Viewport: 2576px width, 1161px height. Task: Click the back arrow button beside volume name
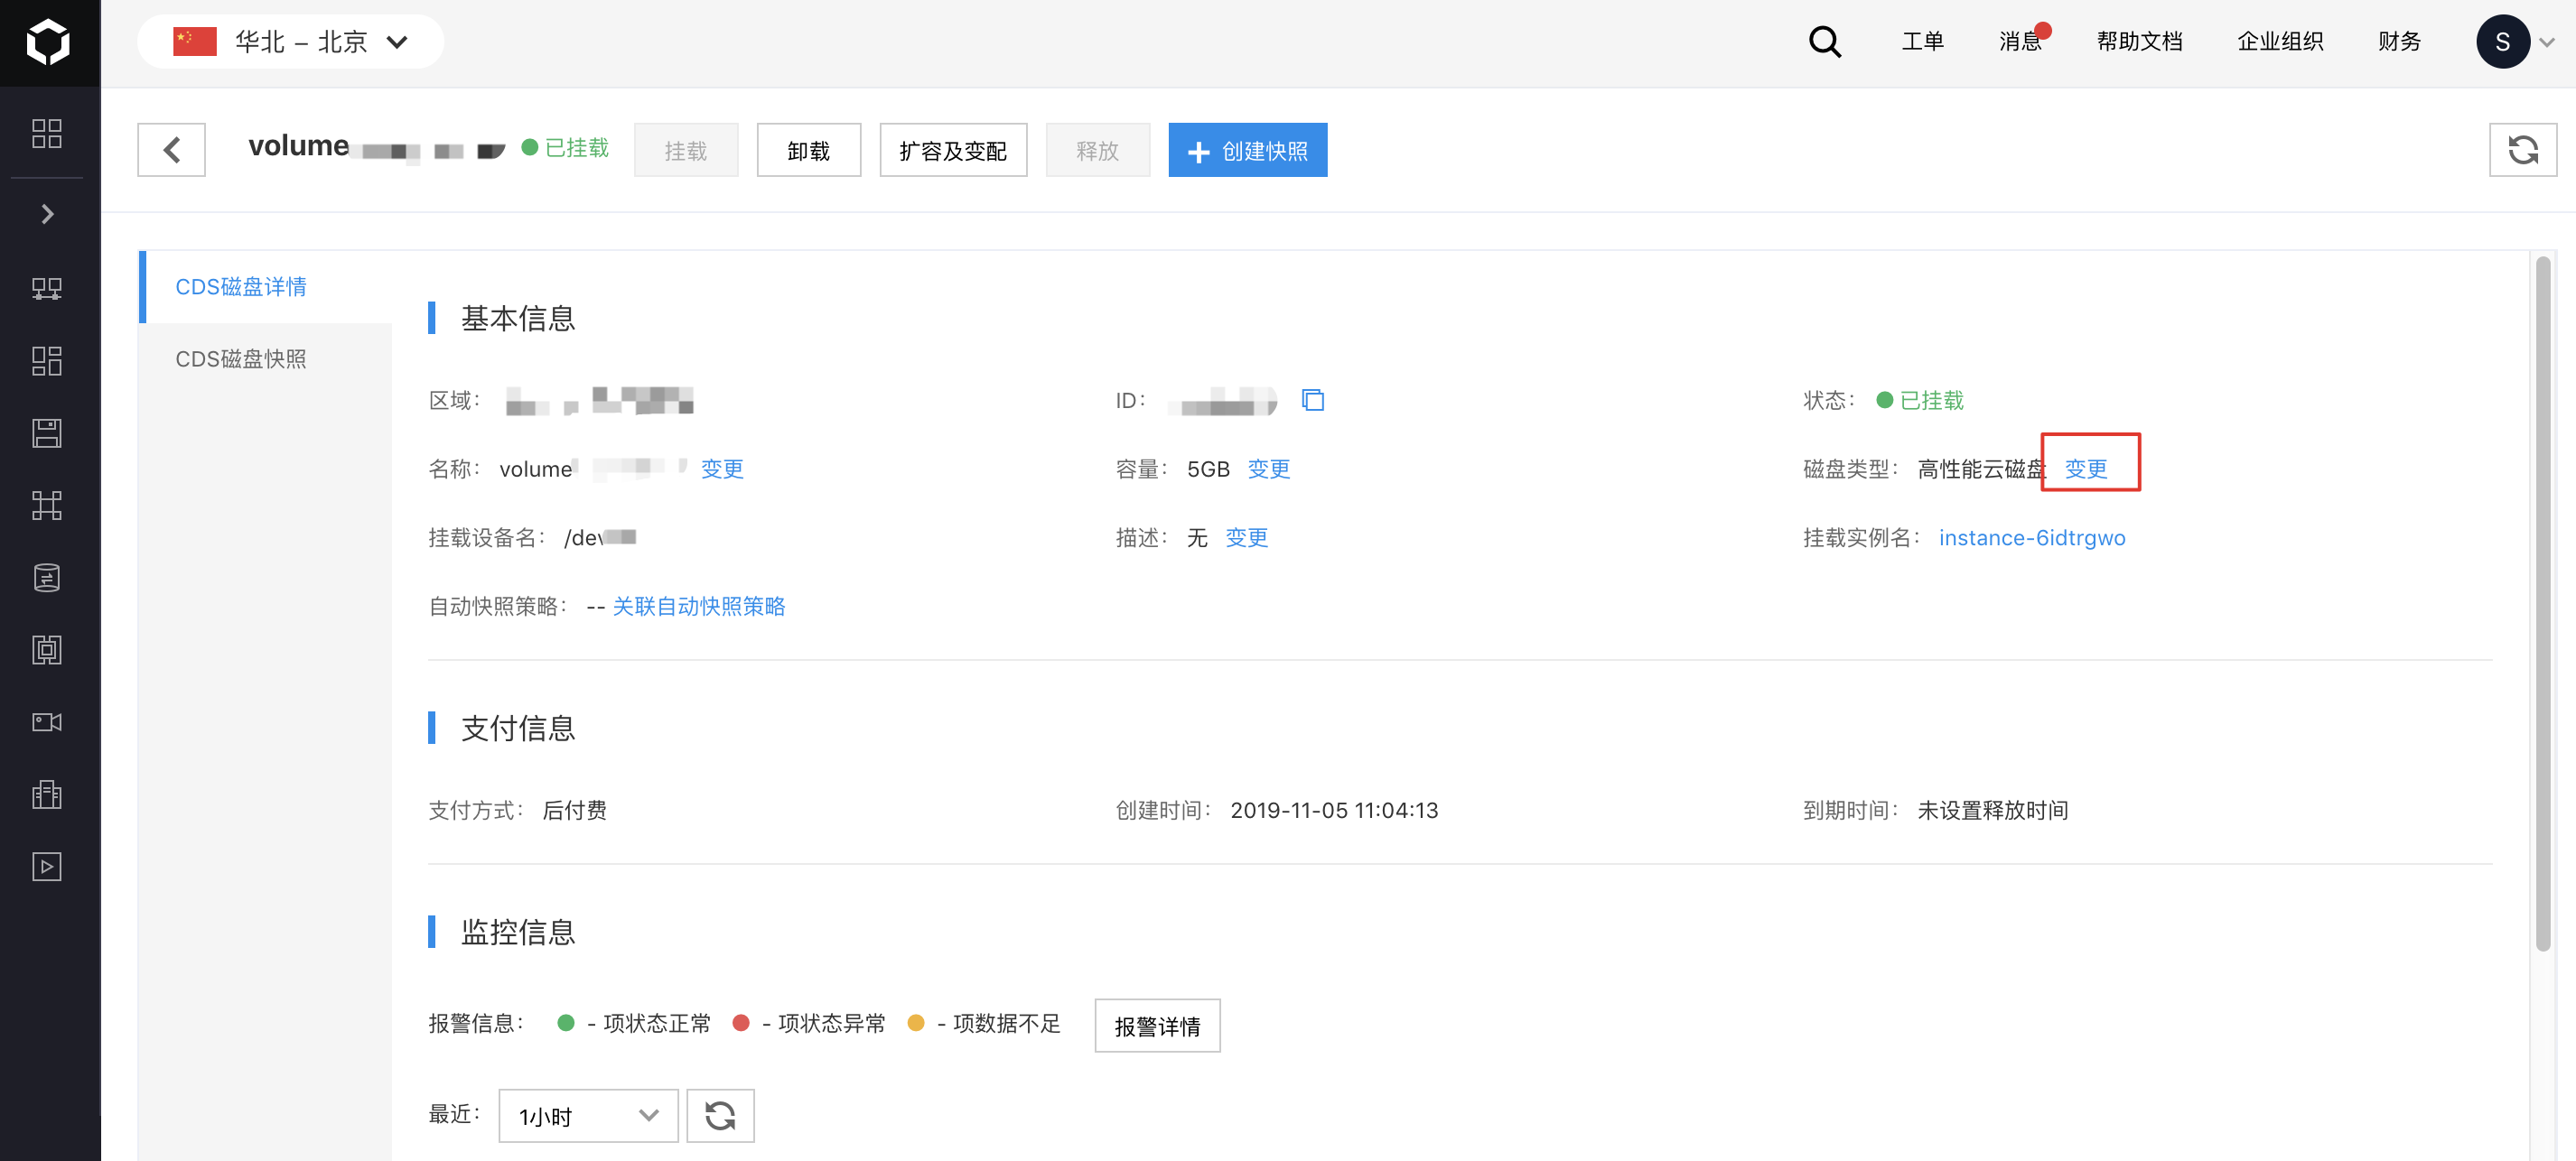(x=171, y=150)
